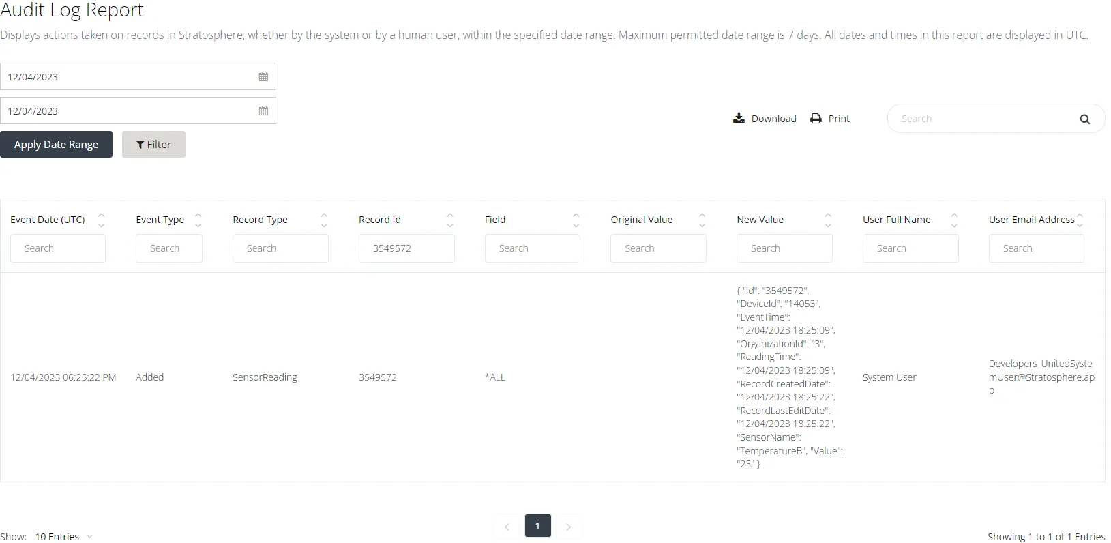Sort by Field column
The width and height of the screenshot is (1111, 543).
pyautogui.click(x=576, y=220)
